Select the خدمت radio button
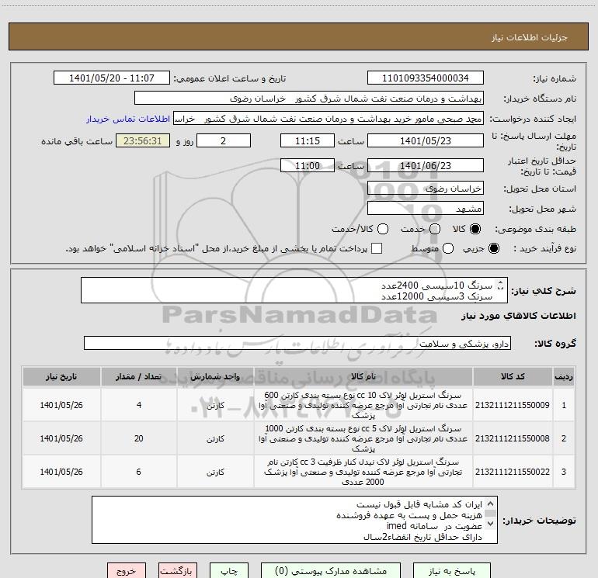 pos(435,229)
